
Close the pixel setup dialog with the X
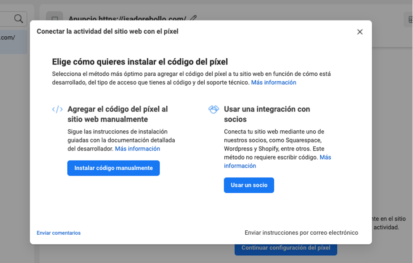click(x=359, y=31)
